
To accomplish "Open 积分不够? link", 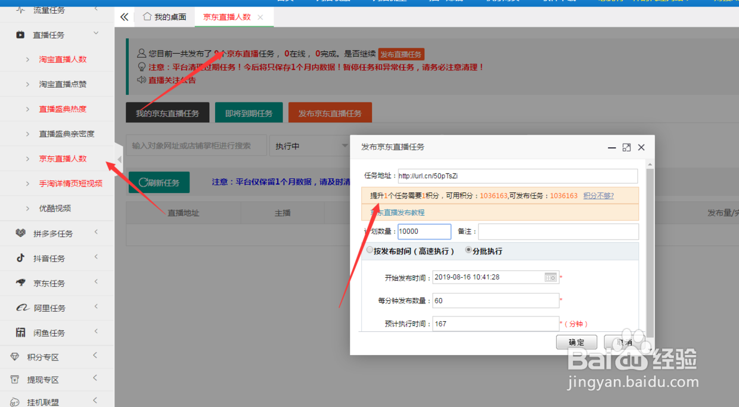I will click(598, 196).
